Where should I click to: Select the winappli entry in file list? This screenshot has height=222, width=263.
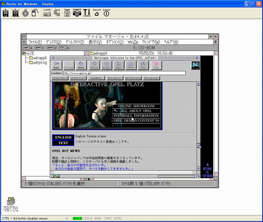[99, 53]
